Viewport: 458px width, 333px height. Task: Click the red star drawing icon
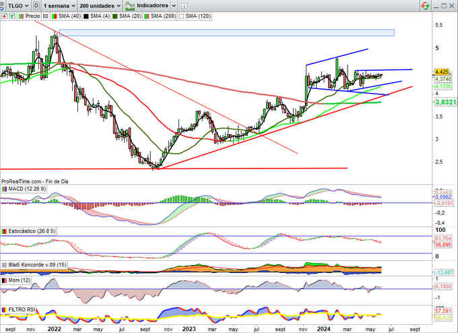tap(4, 16)
